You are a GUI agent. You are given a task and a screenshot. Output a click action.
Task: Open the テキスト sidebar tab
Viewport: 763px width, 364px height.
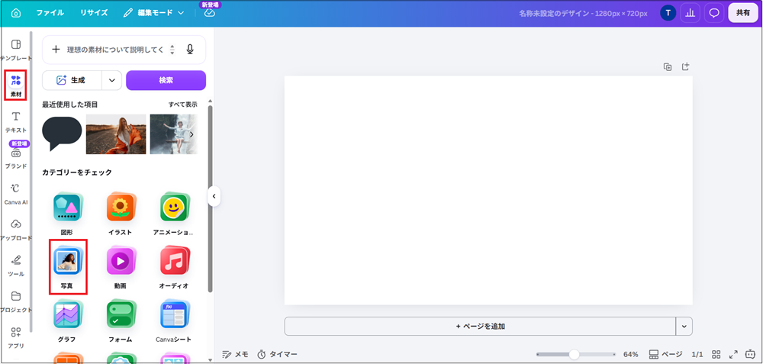pos(16,121)
